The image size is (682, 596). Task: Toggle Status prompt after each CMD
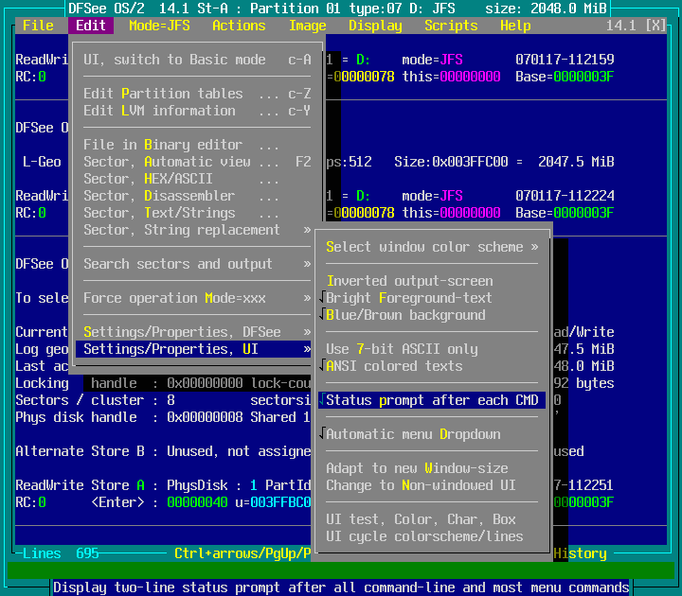(432, 400)
